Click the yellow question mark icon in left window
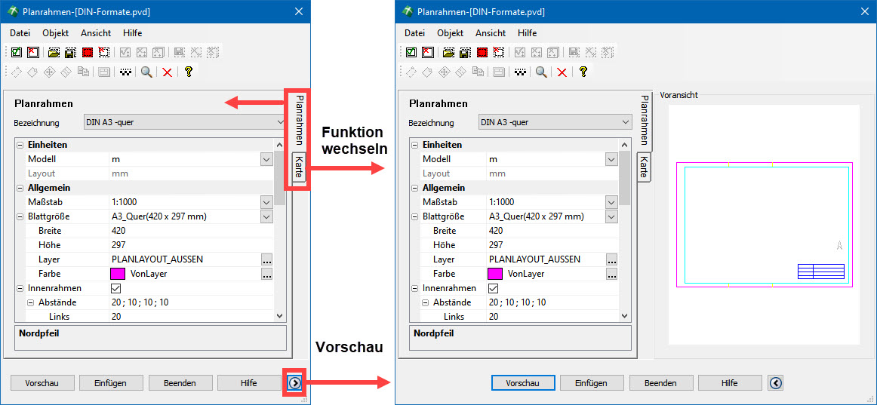This screenshot has height=405, width=877. point(188,72)
